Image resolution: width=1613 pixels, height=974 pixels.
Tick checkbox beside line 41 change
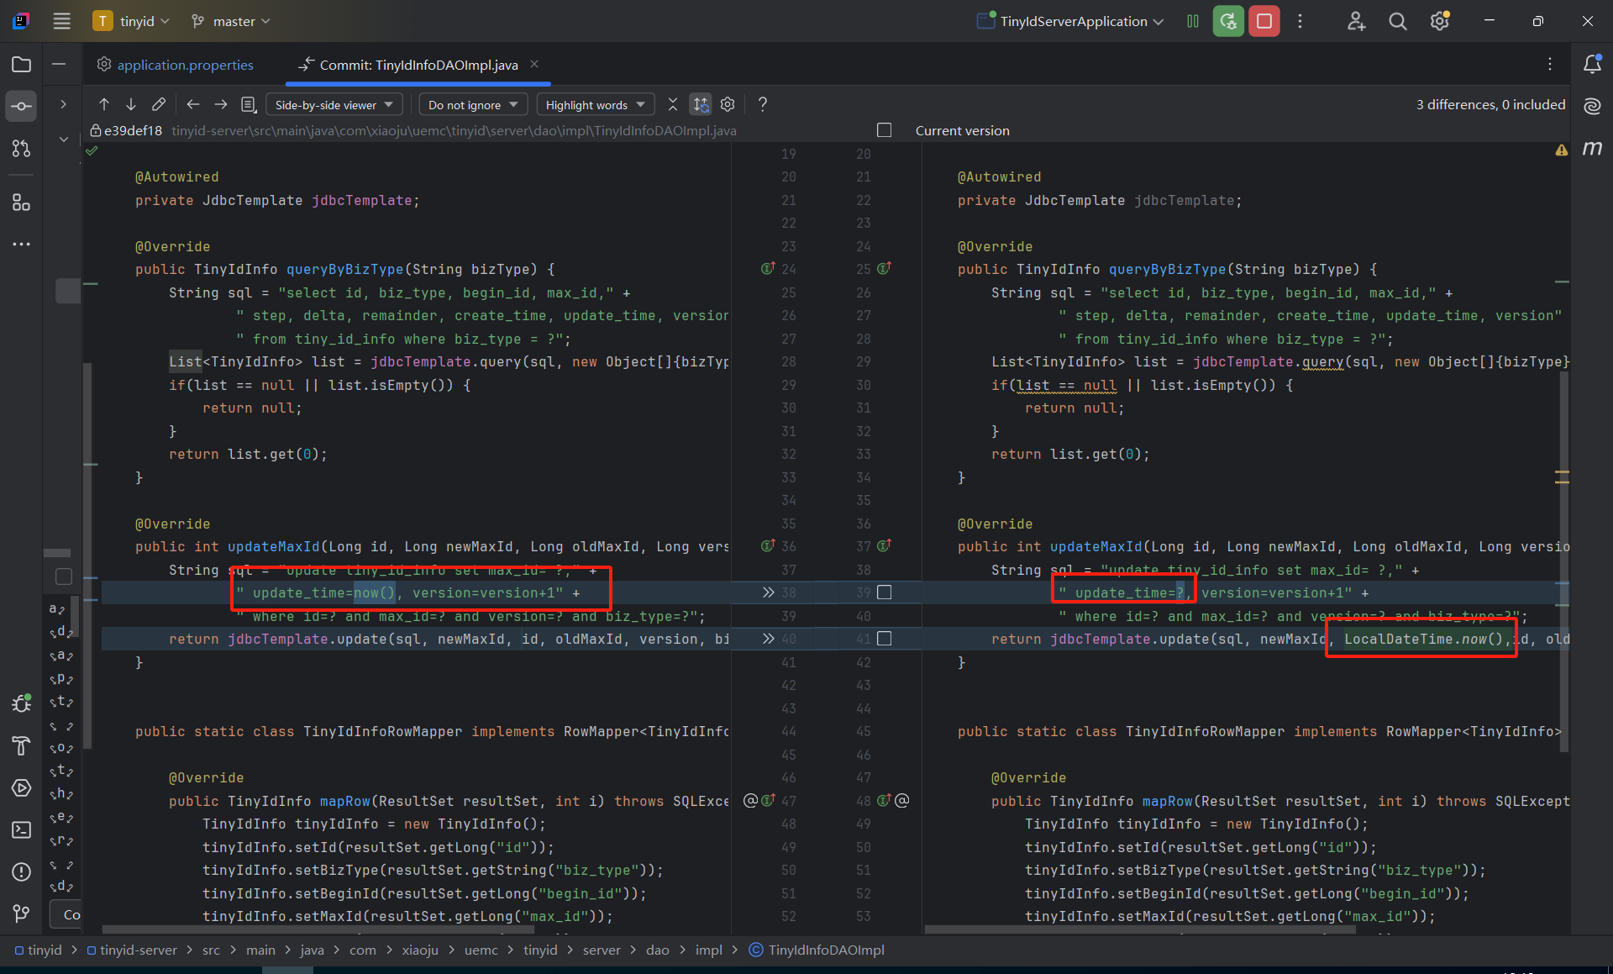[884, 639]
